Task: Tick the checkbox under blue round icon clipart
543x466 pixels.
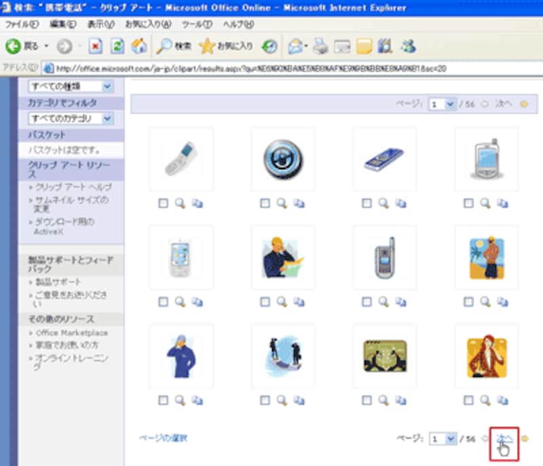Action: [265, 203]
